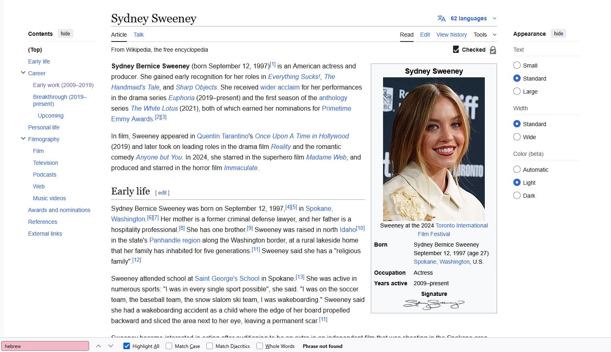Open the Toronto International Film Festival link
Viewport: 611px width, 352px height.
click(x=453, y=230)
